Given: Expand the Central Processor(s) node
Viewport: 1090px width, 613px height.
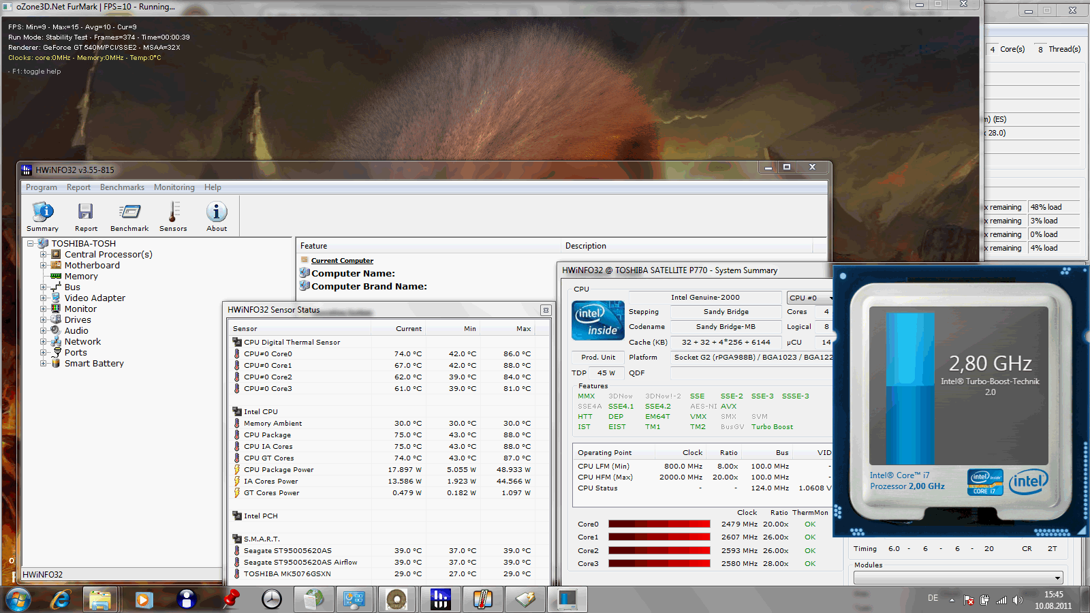Looking at the screenshot, I should pos(44,254).
